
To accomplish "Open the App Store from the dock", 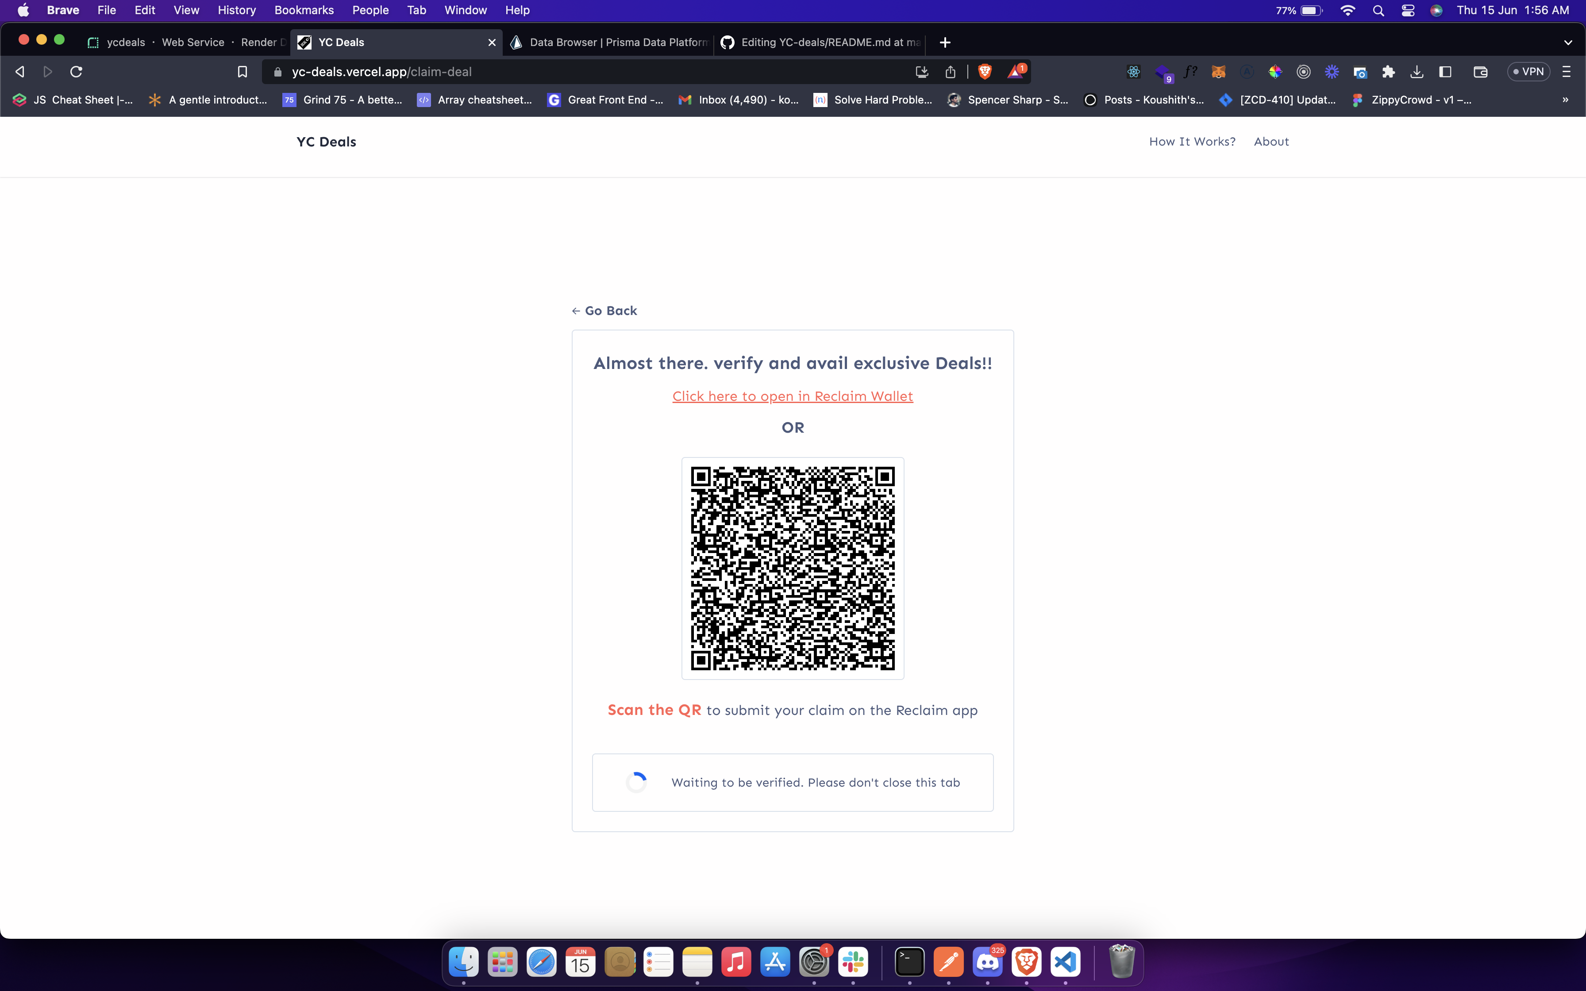I will pos(775,961).
